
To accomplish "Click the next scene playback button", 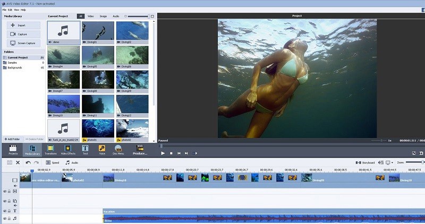I will [194, 153].
